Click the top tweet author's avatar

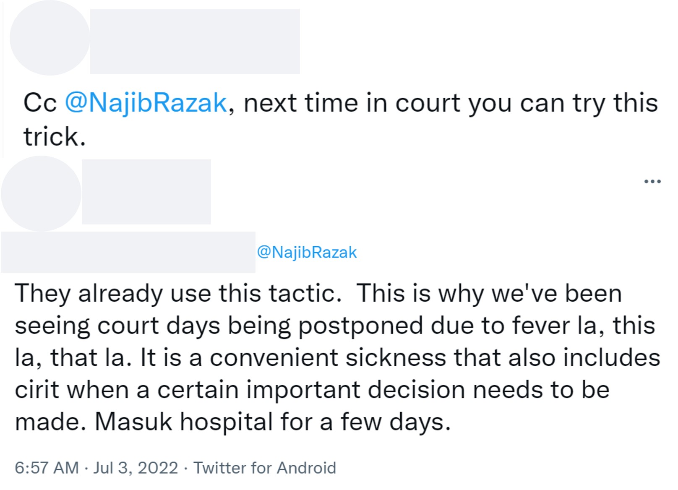[50, 38]
